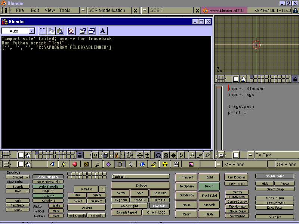Screen dimensions: 299x224
Task: Enable Draw Normals option
Action: tap(275, 203)
